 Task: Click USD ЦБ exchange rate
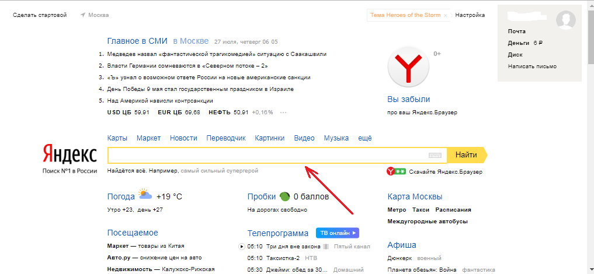pyautogui.click(x=128, y=113)
